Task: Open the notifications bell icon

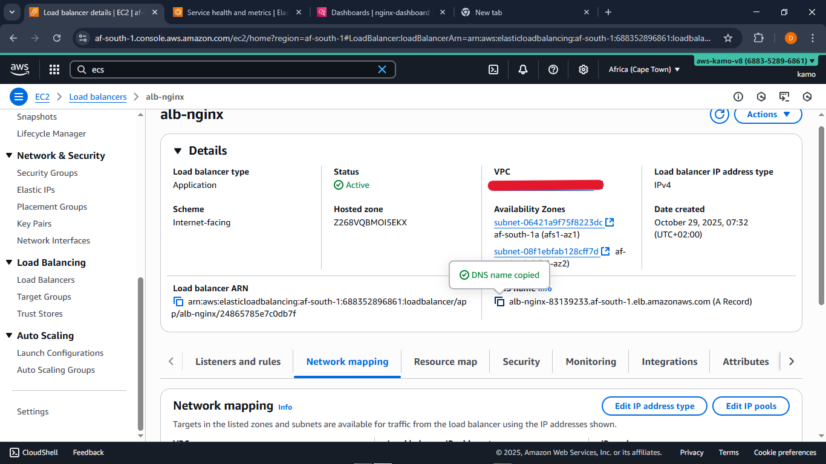Action: 523,69
